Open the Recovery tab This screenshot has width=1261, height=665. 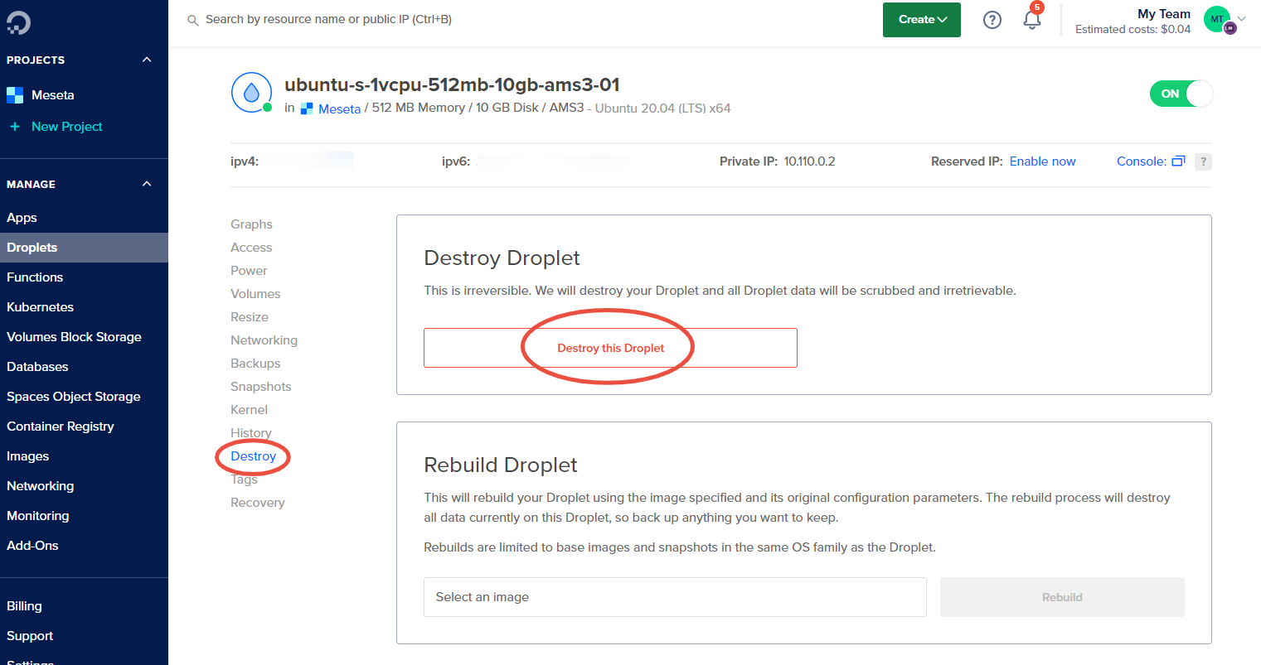(257, 503)
